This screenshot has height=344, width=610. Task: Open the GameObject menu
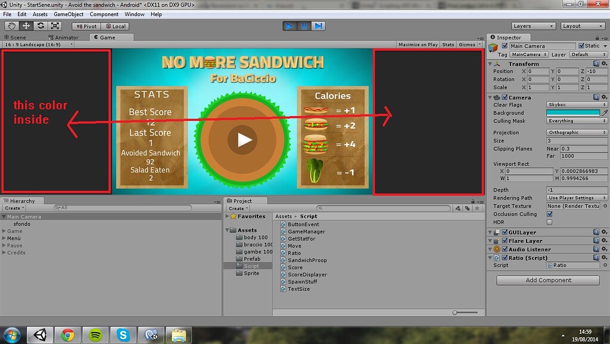click(x=69, y=14)
